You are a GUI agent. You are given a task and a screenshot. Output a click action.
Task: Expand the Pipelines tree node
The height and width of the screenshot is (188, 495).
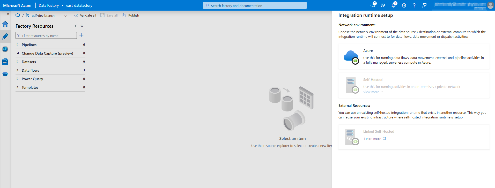point(18,45)
